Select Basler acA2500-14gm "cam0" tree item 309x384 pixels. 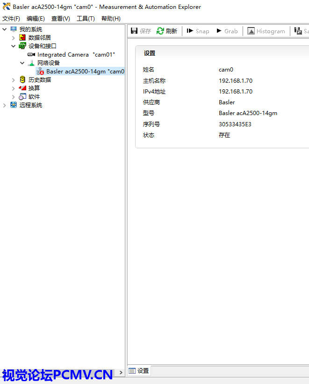[84, 72]
